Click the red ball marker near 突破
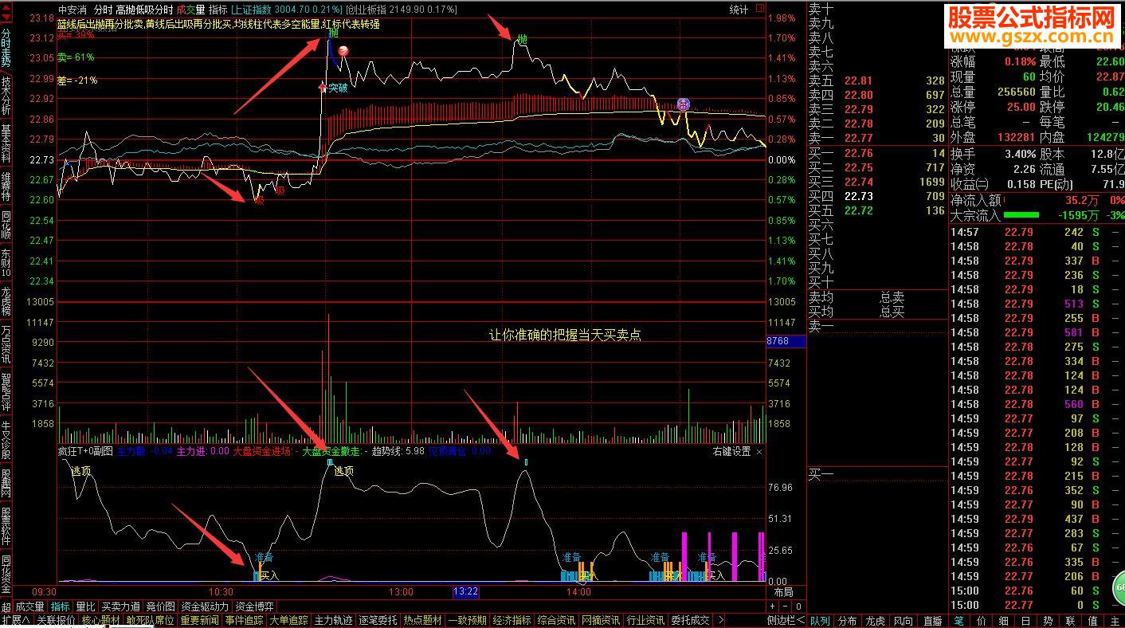This screenshot has height=628, width=1125. 343,52
